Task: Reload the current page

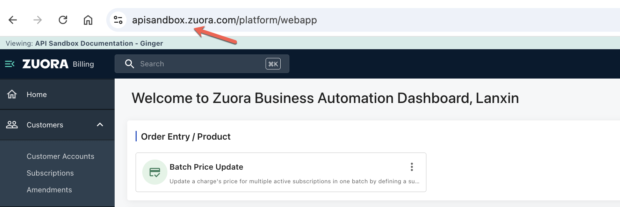Action: (63, 20)
